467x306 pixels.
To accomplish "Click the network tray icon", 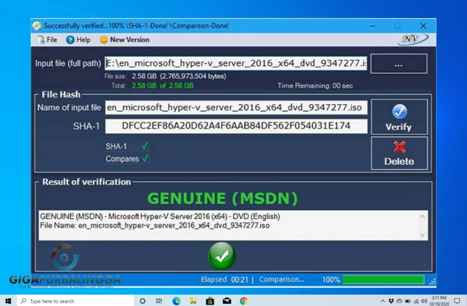I will pos(416,301).
